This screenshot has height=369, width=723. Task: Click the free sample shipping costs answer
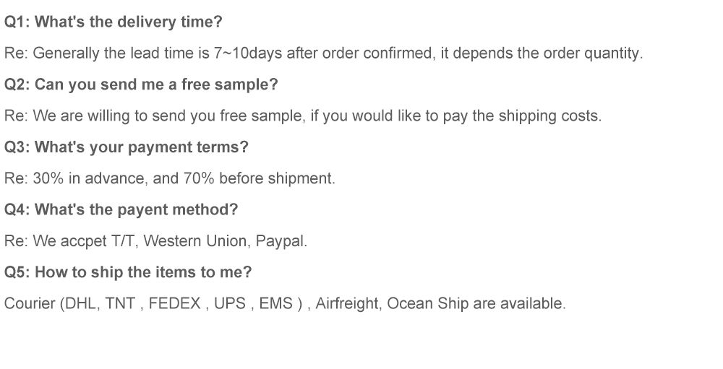coord(302,116)
